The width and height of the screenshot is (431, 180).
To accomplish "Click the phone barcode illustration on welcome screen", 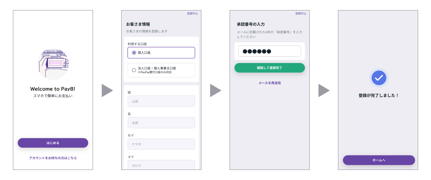I will pos(53,65).
